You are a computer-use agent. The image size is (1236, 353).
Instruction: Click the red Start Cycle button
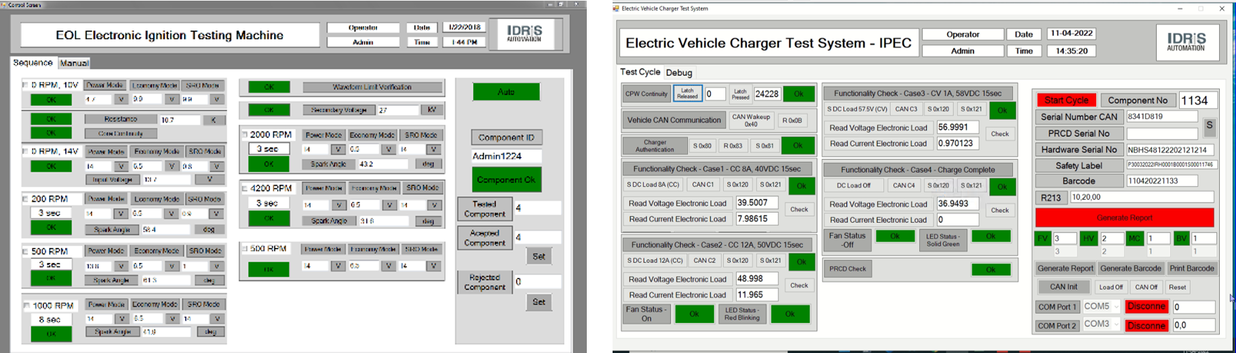pos(1066,100)
